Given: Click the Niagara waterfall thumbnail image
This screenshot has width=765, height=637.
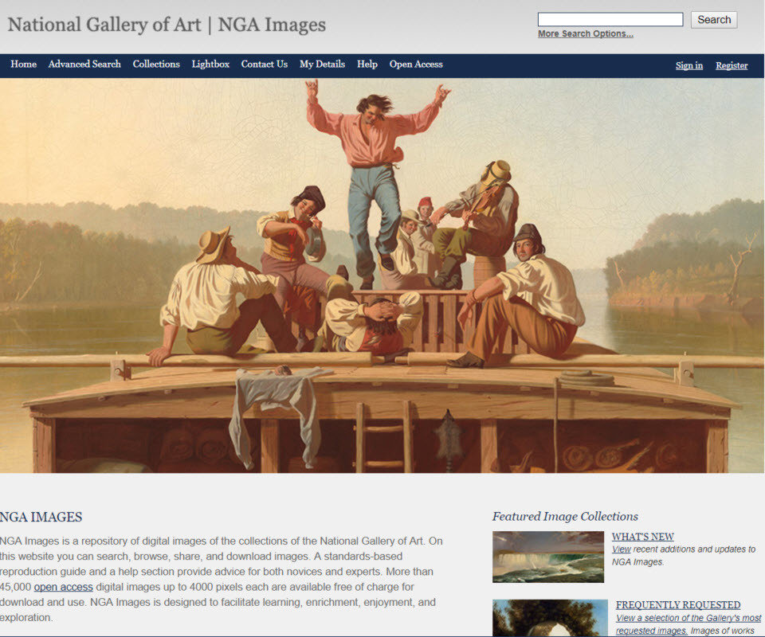Looking at the screenshot, I should pyautogui.click(x=548, y=557).
